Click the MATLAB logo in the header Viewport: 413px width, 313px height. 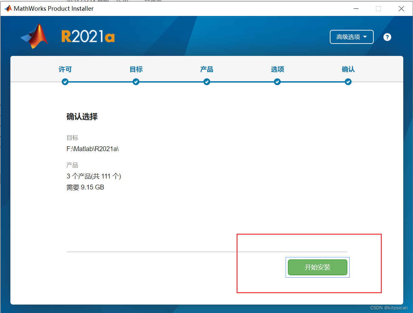click(x=35, y=36)
